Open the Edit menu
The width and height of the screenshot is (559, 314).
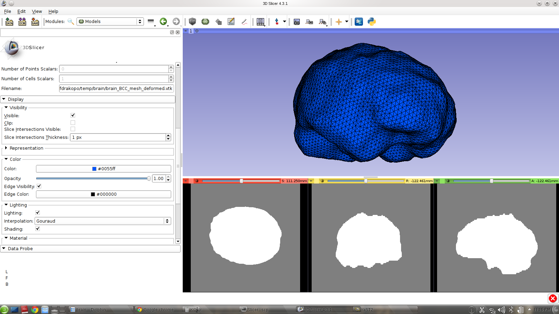[x=21, y=12]
